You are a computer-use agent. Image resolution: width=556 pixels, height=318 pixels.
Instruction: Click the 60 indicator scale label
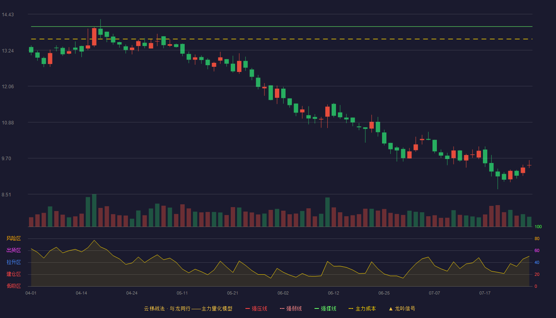pos(537,250)
